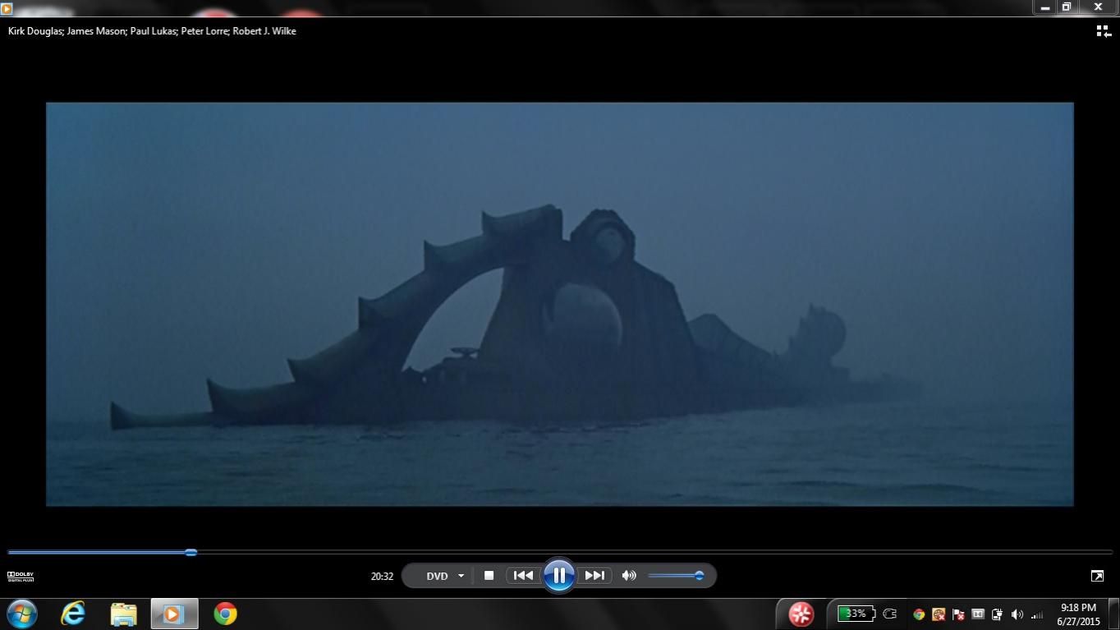1120x630 pixels.
Task: Open the Windows Start menu
Action: pyautogui.click(x=22, y=614)
